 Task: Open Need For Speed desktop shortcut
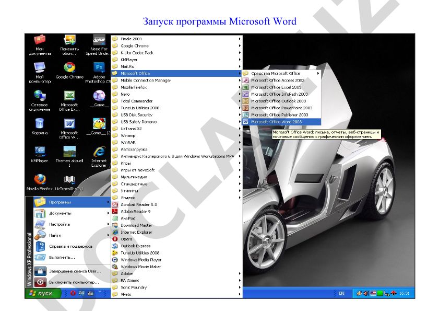click(x=99, y=45)
